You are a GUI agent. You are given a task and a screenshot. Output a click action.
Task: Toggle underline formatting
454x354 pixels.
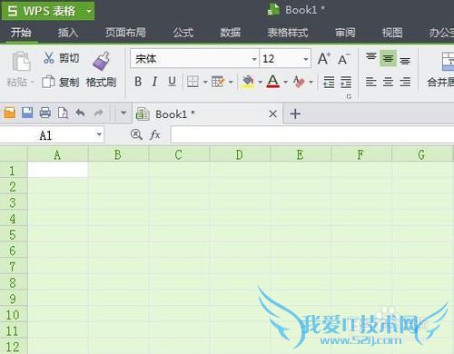172,81
